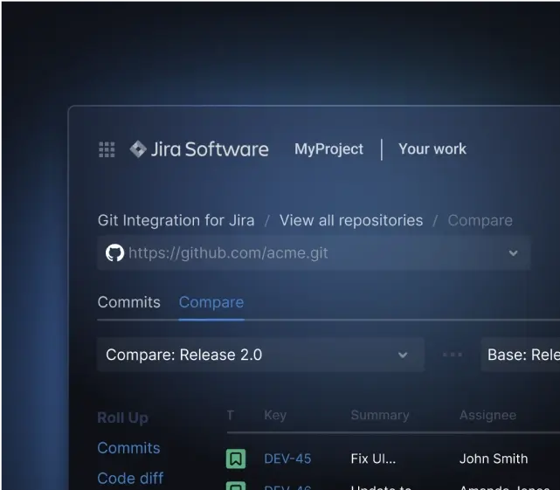This screenshot has height=490, width=560.
Task: Click the three-dot separator between comparison selectors
Action: (x=453, y=355)
